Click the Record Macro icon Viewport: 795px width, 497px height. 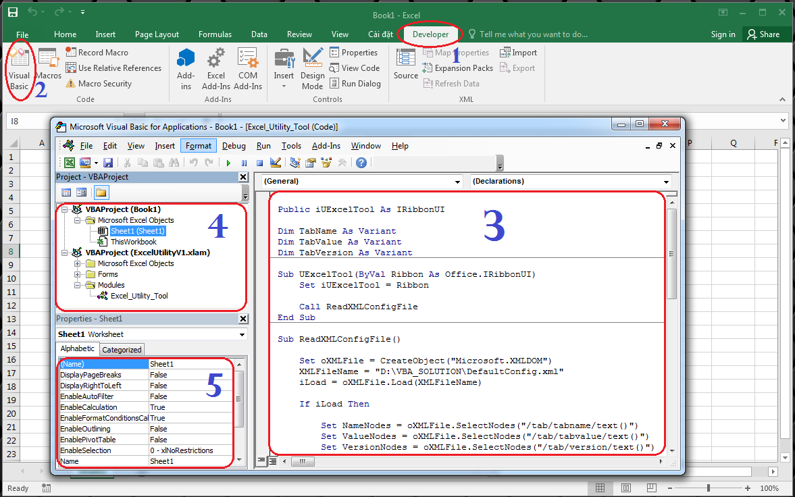70,52
